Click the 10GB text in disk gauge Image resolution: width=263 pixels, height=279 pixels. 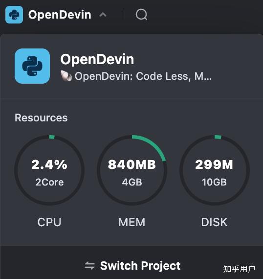click(x=214, y=182)
